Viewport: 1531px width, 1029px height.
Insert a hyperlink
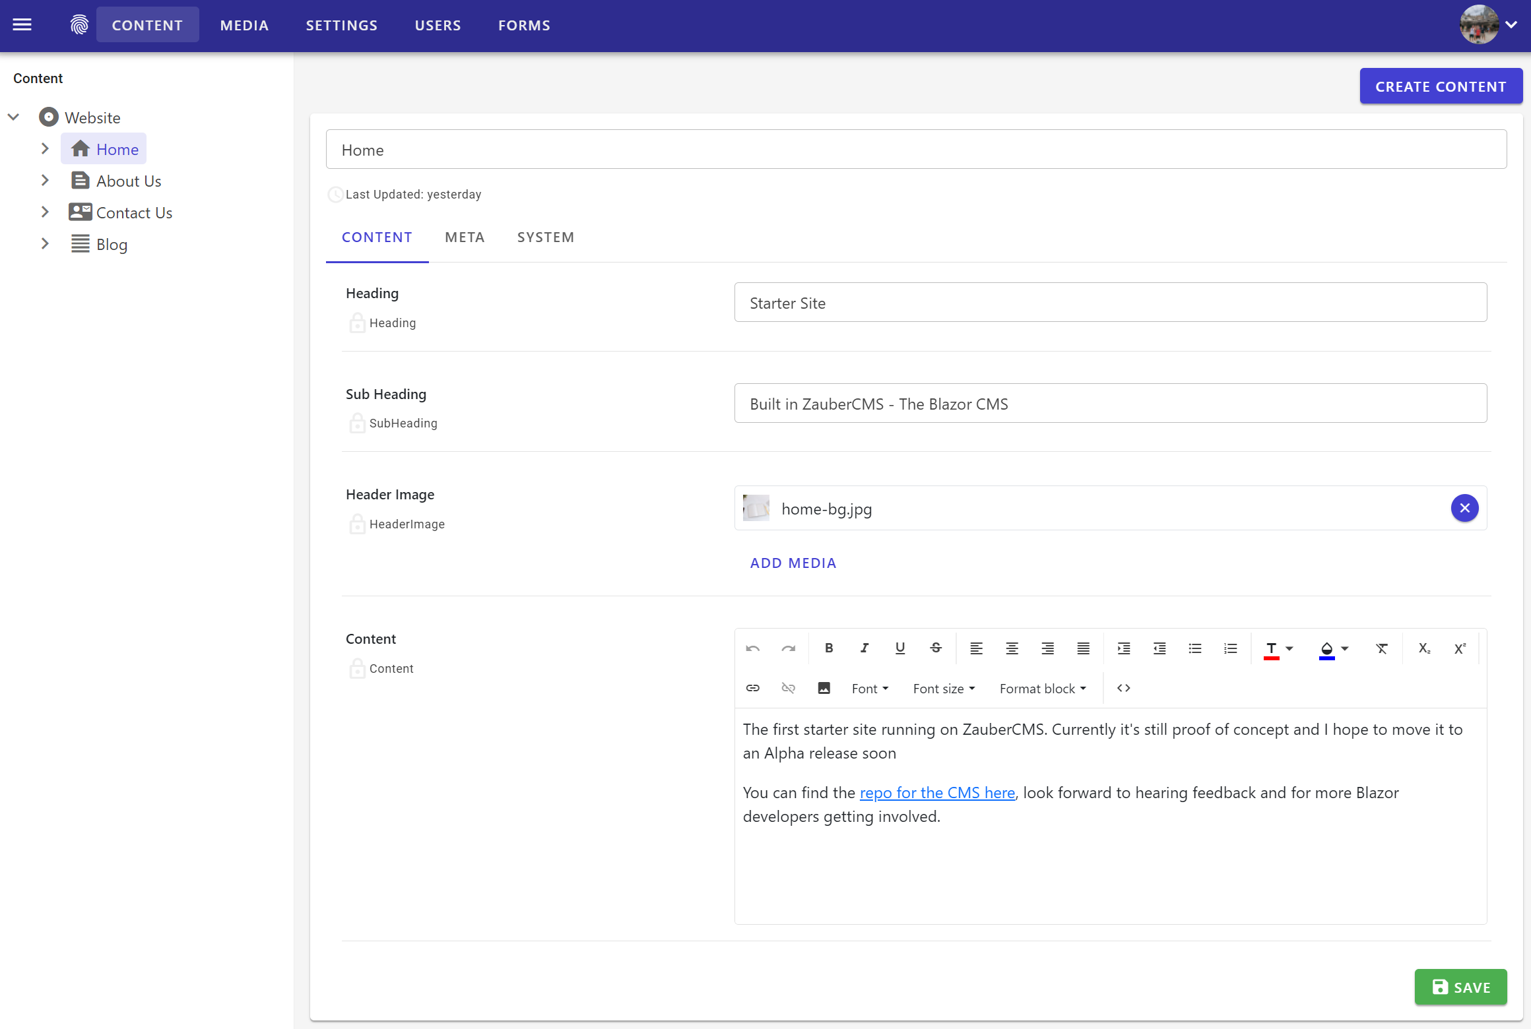[x=753, y=688]
